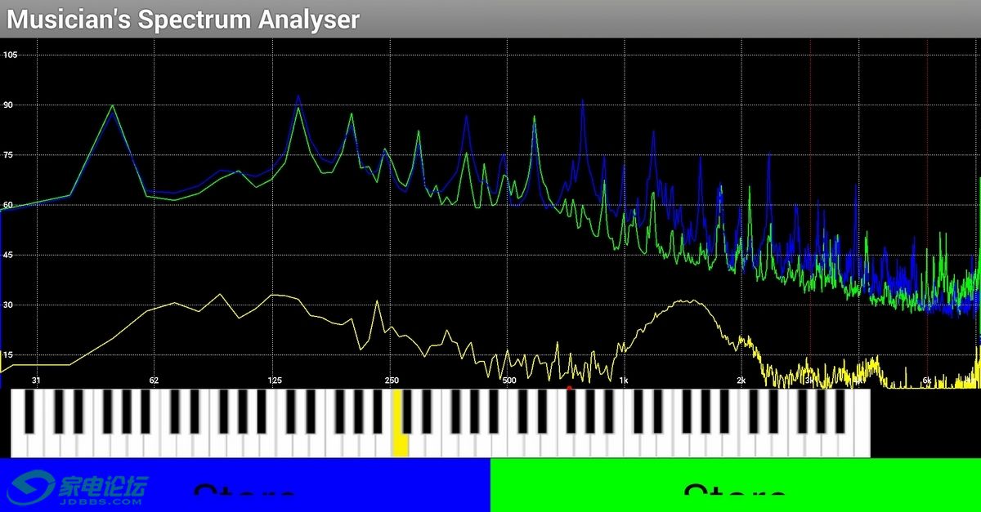The width and height of the screenshot is (981, 512).
Task: Click the 500 frequency axis label
Action: click(508, 381)
